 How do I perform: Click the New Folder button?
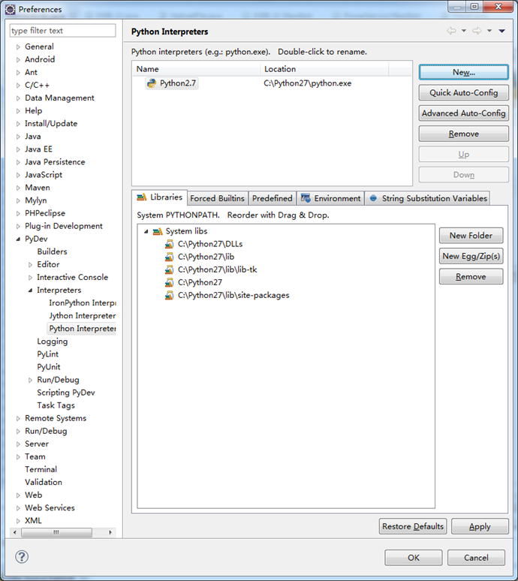[471, 235]
